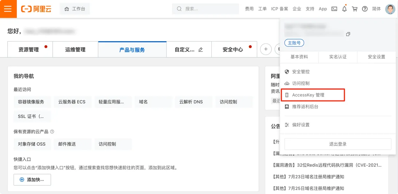Open 云服务器 ECS shortcut

(72, 102)
